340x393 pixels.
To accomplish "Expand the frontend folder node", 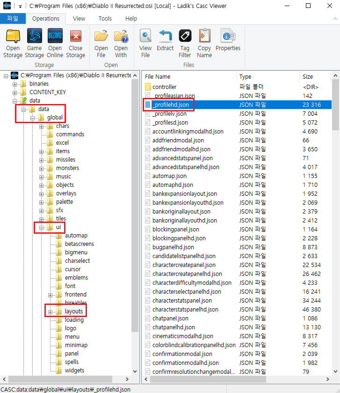I will click(x=51, y=295).
